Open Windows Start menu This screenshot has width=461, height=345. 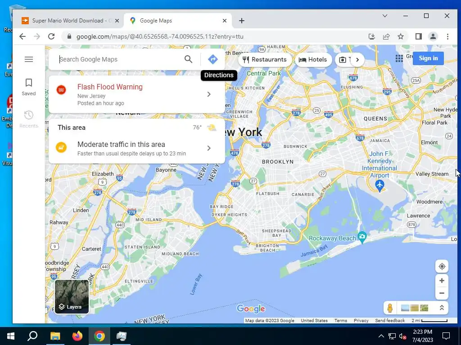pos(11,336)
